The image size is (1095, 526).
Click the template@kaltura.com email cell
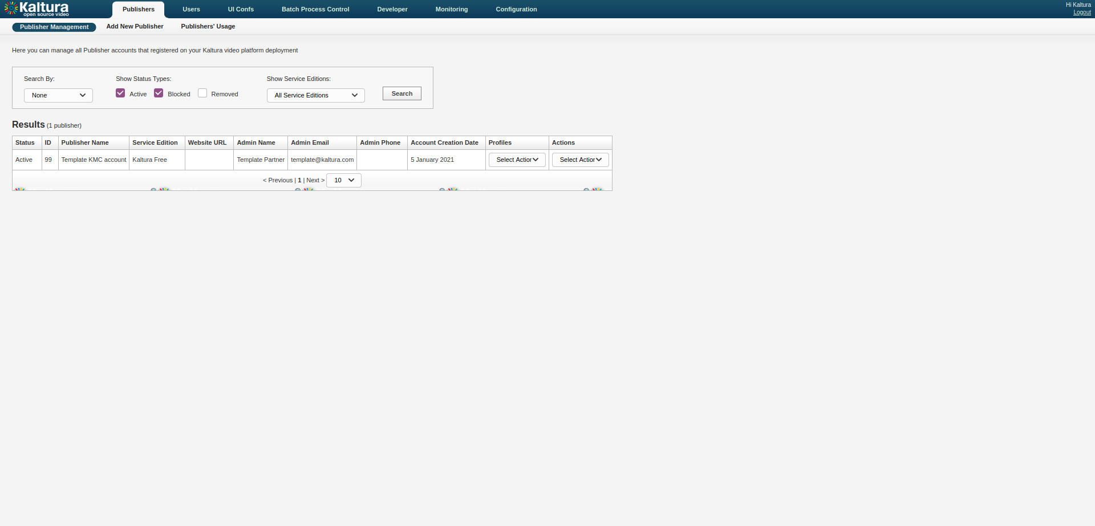pyautogui.click(x=322, y=160)
